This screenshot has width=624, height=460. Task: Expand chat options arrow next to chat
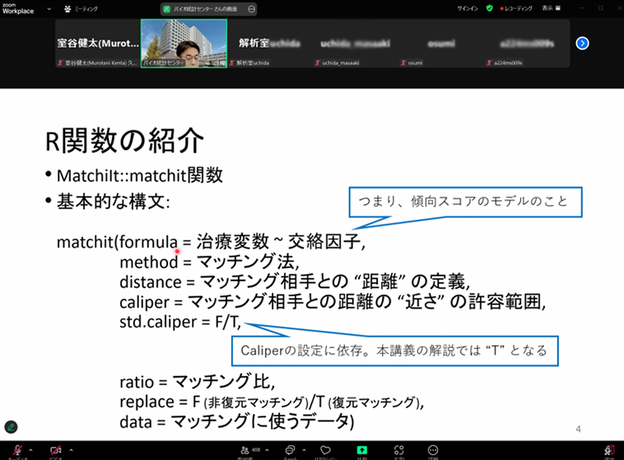pyautogui.click(x=306, y=449)
